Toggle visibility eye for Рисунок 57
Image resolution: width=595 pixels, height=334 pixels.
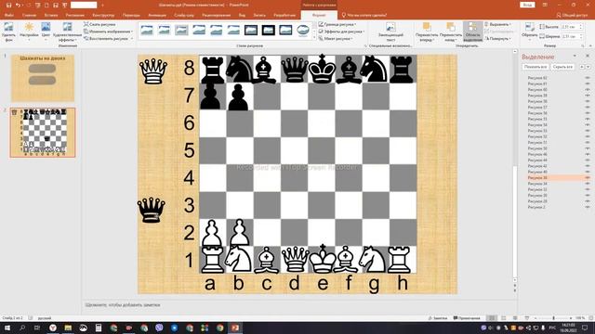[x=588, y=108]
